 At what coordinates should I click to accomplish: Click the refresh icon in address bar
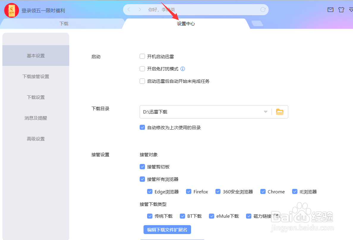(x=263, y=10)
